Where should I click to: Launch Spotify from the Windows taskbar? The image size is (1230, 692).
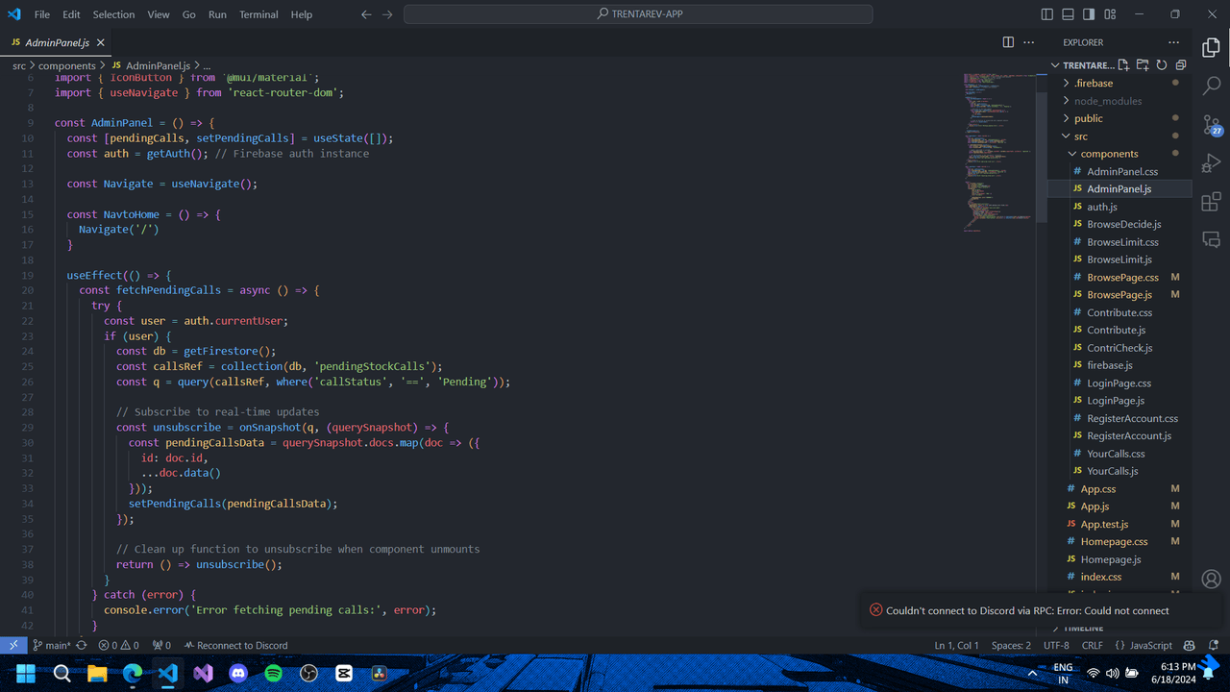pos(273,674)
